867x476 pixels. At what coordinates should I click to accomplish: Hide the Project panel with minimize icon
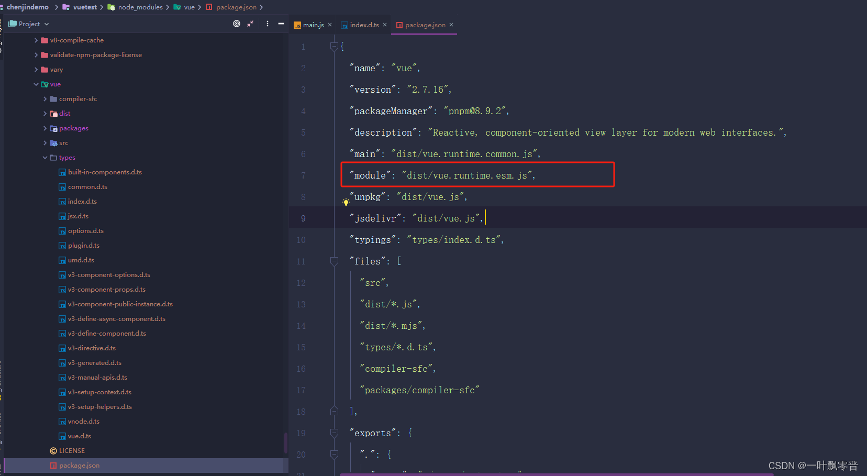281,24
